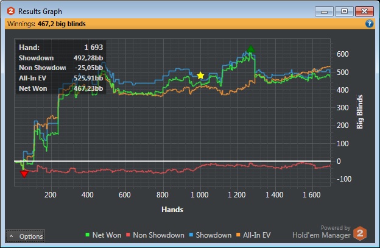This screenshot has width=380, height=248.
Task: Click the yellow star marker on graph
Action: pos(200,76)
